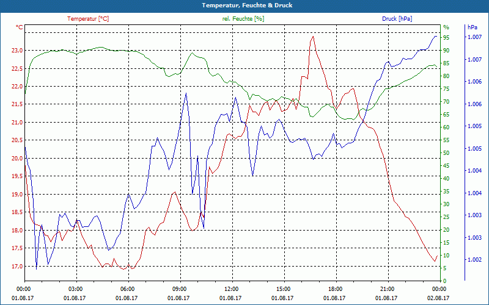
Task: Select the blue 'Druck [hPa]' legend label
Action: (x=397, y=19)
